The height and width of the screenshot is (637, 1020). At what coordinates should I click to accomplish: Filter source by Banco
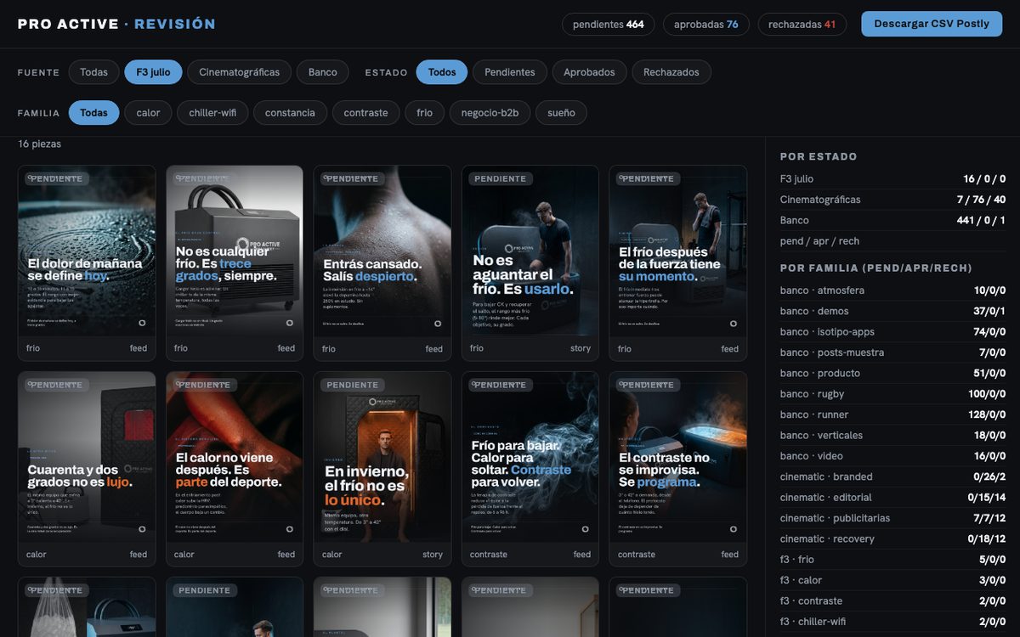[322, 72]
